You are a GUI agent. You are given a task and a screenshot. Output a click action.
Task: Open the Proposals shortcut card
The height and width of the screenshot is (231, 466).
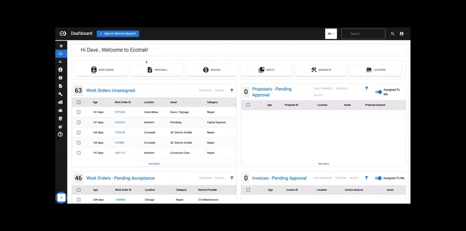pos(157,70)
